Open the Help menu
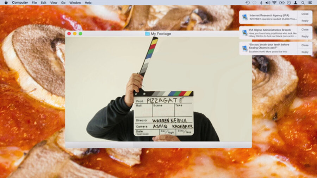 pos(88,2)
